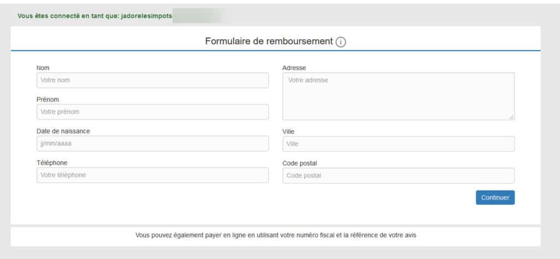The width and height of the screenshot is (560, 259).
Task: Select the Ville input field
Action: 399,144
